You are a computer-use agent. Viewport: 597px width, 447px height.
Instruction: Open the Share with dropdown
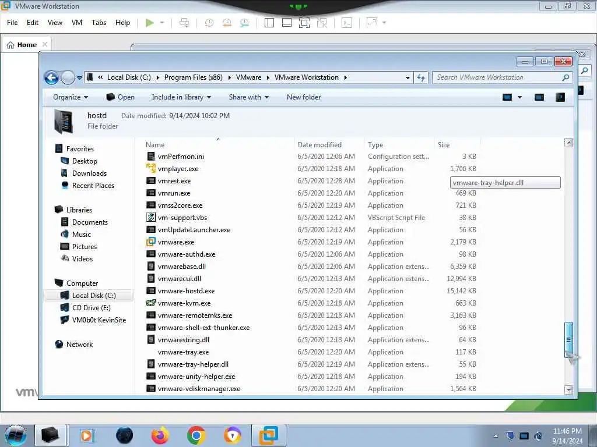point(248,97)
